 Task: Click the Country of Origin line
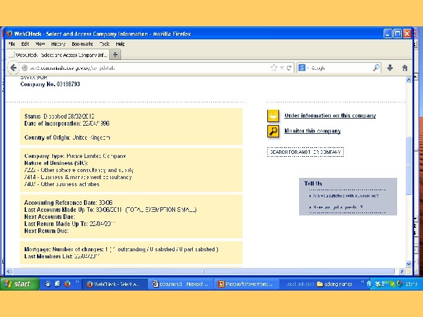click(67, 137)
